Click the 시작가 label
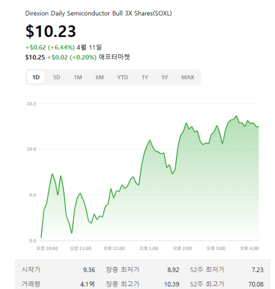The height and width of the screenshot is (289, 275). (31, 269)
